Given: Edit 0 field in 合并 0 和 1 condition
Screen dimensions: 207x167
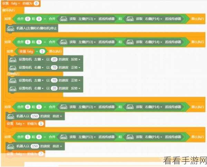Looking at the screenshot, I should pyautogui.click(x=28, y=107).
